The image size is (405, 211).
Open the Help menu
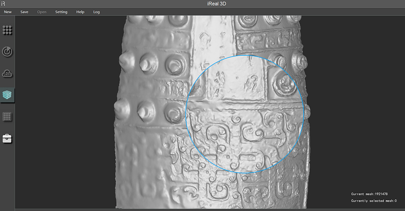coord(80,12)
